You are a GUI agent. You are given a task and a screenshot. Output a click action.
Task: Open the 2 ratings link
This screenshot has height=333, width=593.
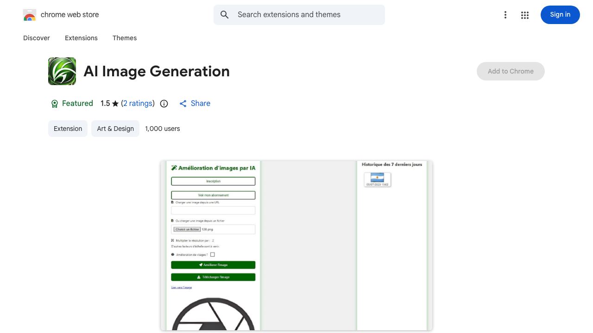click(138, 104)
